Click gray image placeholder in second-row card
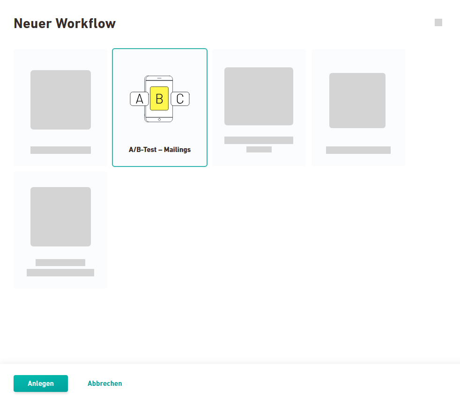 [60, 217]
